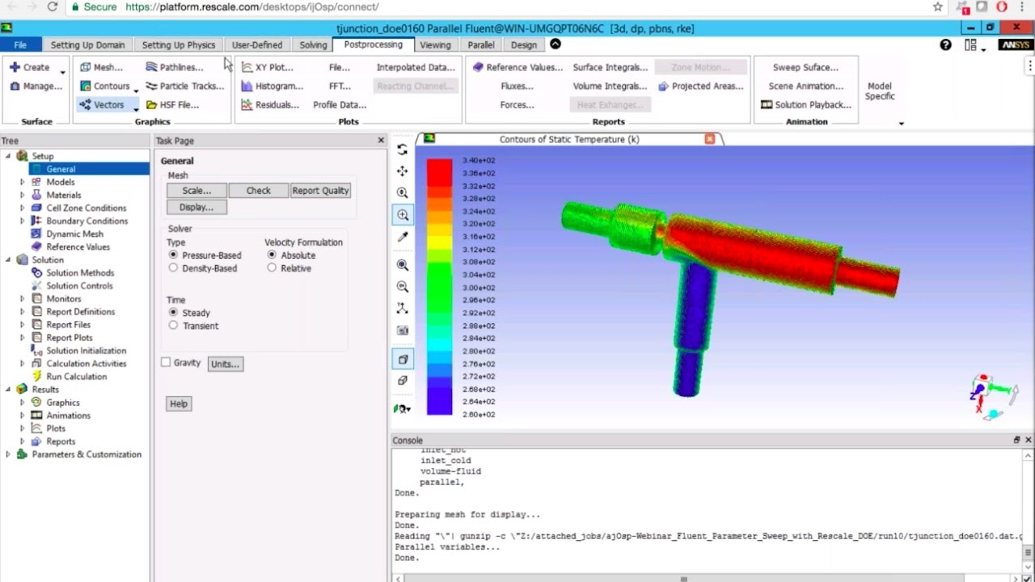The width and height of the screenshot is (1035, 582).
Task: Switch to the Parallel tab
Action: tap(481, 44)
